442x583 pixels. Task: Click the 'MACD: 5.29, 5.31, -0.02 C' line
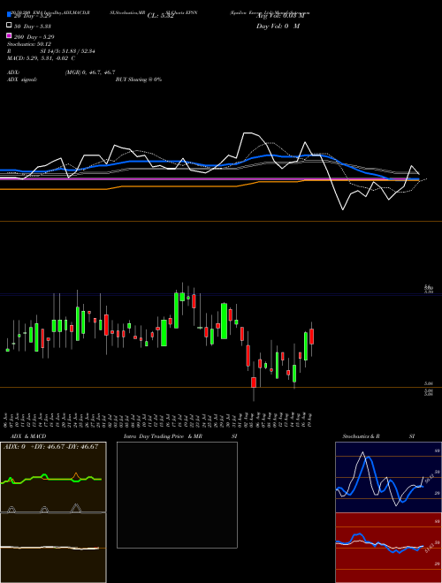point(41,58)
